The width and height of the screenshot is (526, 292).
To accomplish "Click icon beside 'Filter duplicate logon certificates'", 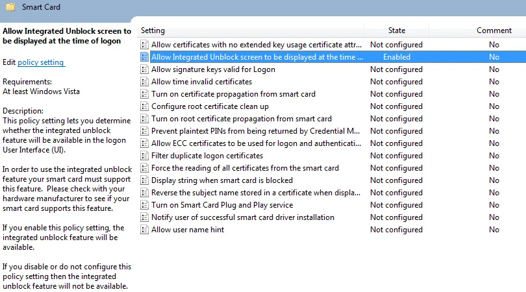I will coord(144,156).
